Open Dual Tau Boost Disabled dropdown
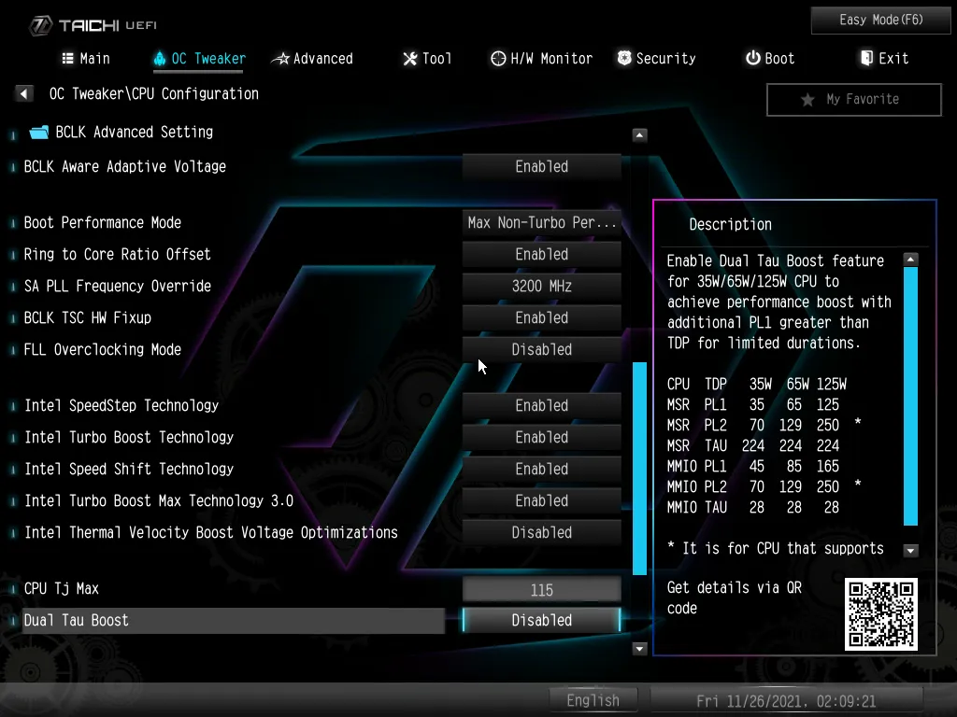Viewport: 957px width, 717px height. (x=542, y=620)
